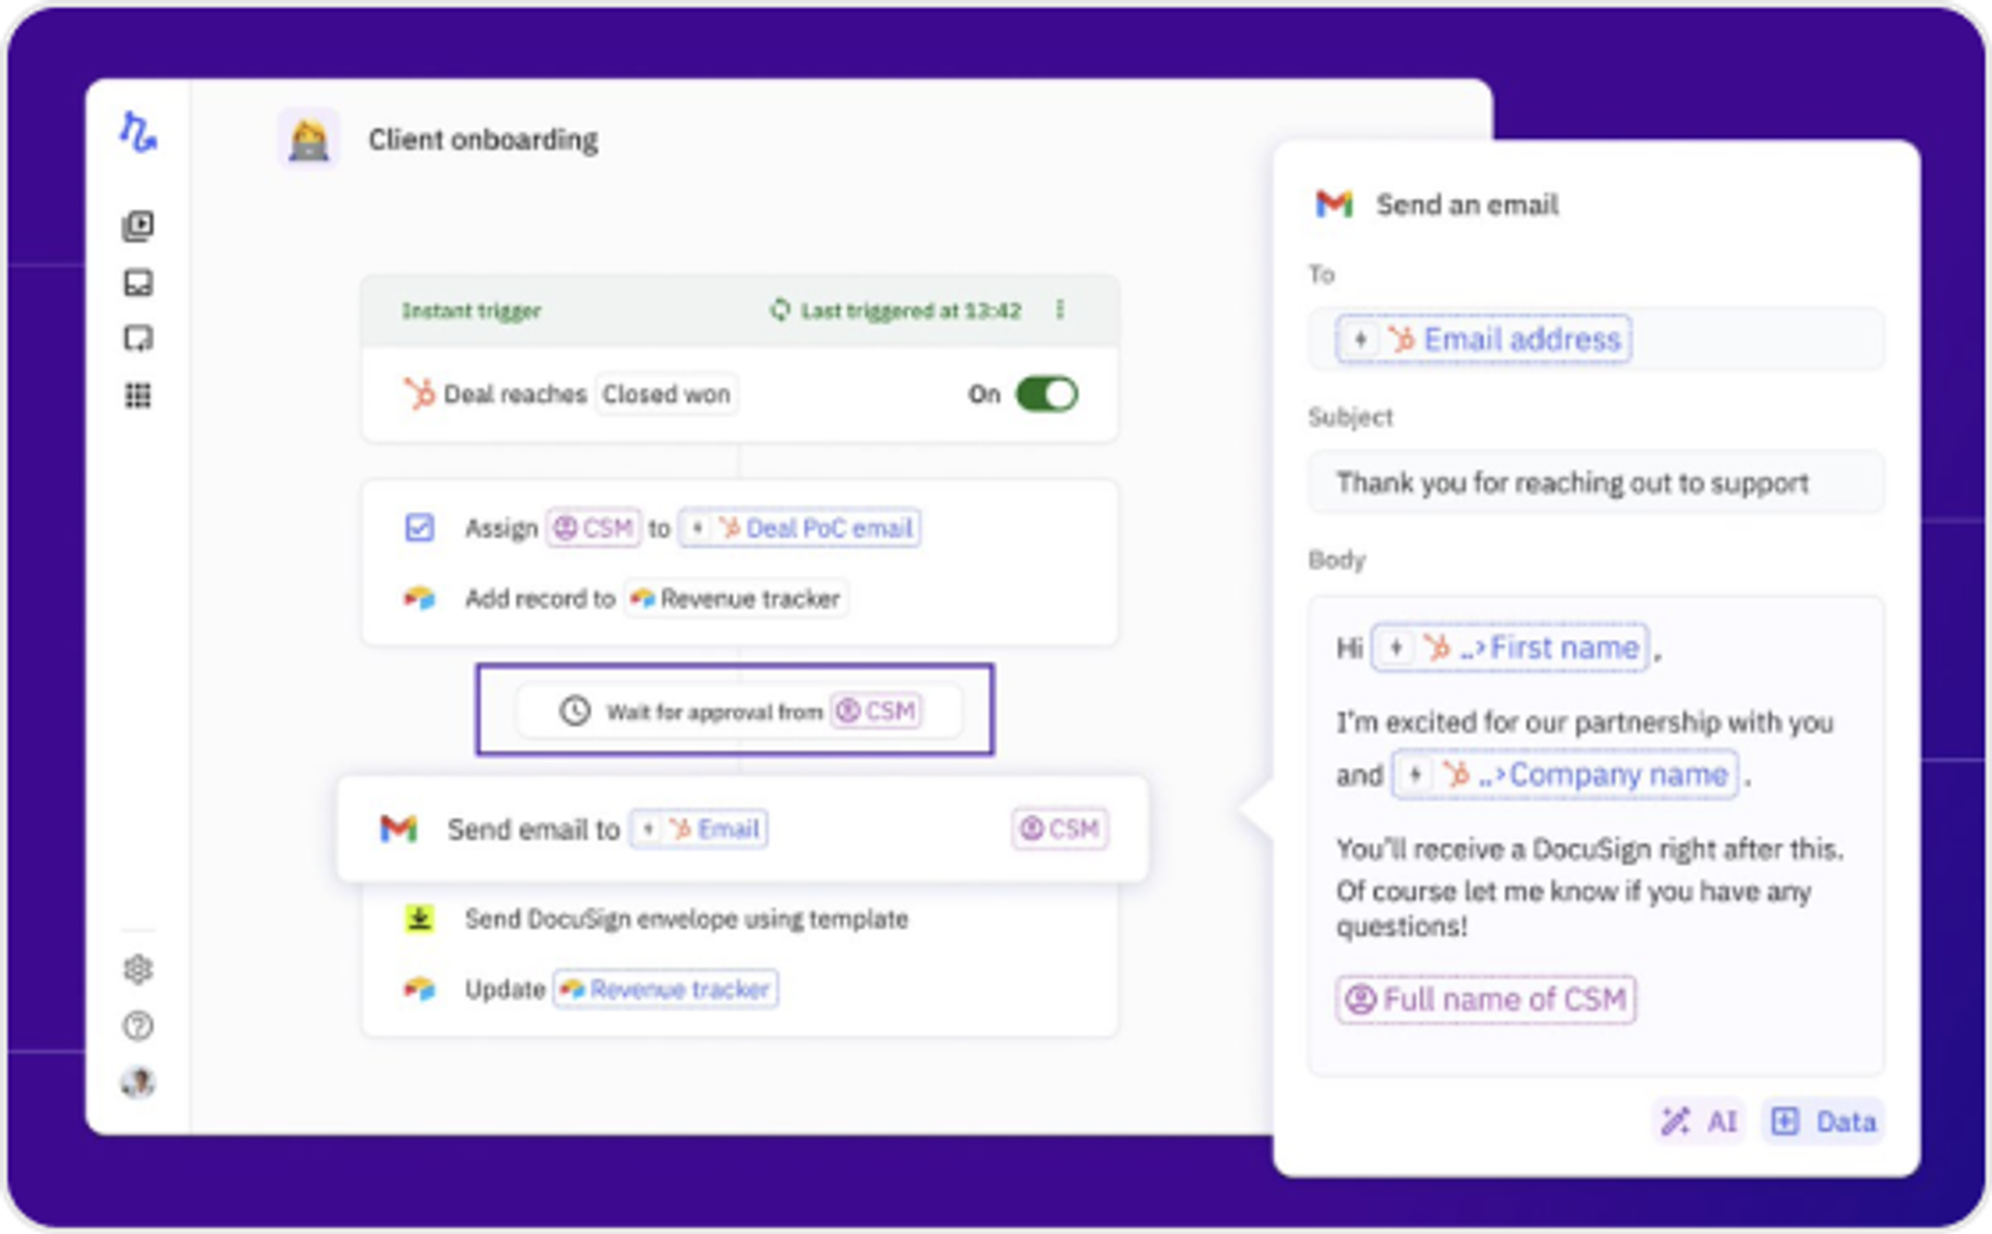Turn off the workflow On toggle
The height and width of the screenshot is (1234, 1992).
1047,394
